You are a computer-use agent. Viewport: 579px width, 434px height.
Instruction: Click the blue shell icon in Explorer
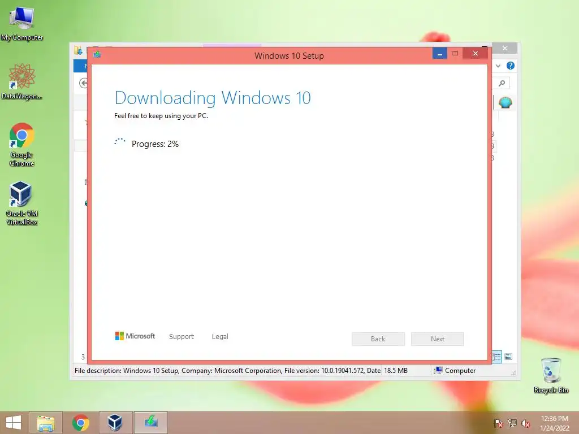coord(505,102)
